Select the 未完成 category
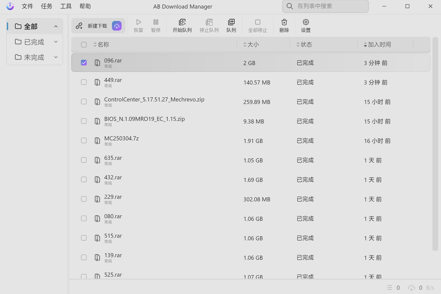 [x=35, y=57]
